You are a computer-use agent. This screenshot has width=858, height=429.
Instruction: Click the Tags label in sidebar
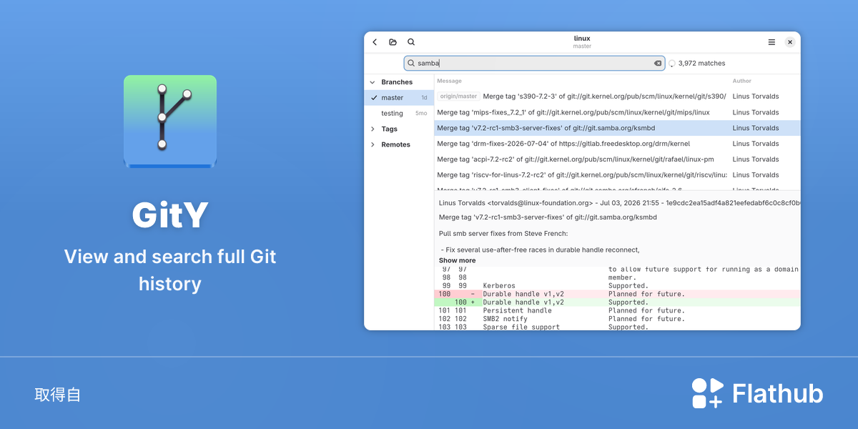389,129
